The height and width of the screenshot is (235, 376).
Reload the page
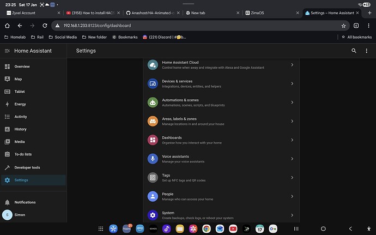(x=45, y=26)
